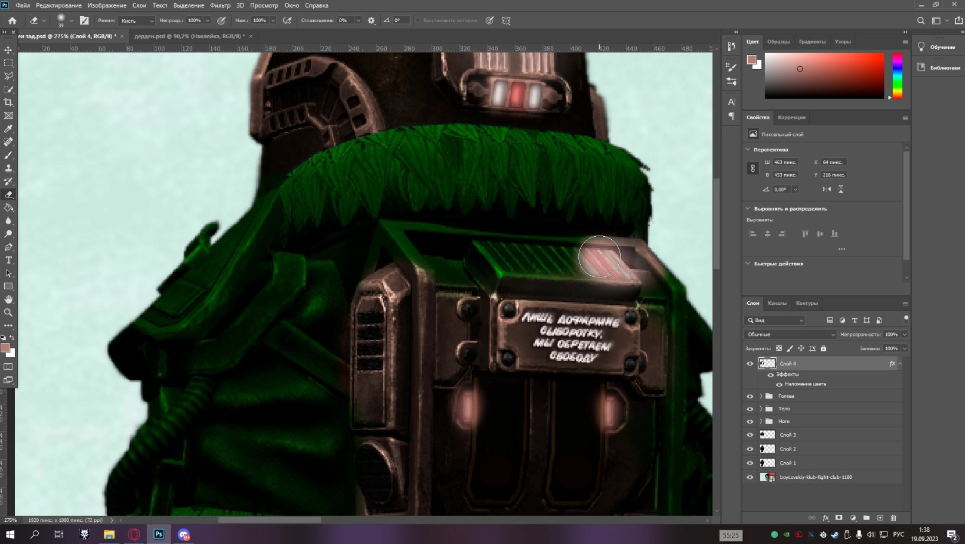Switch to the Образцы tab
Viewport: 965px width, 544px height.
778,42
